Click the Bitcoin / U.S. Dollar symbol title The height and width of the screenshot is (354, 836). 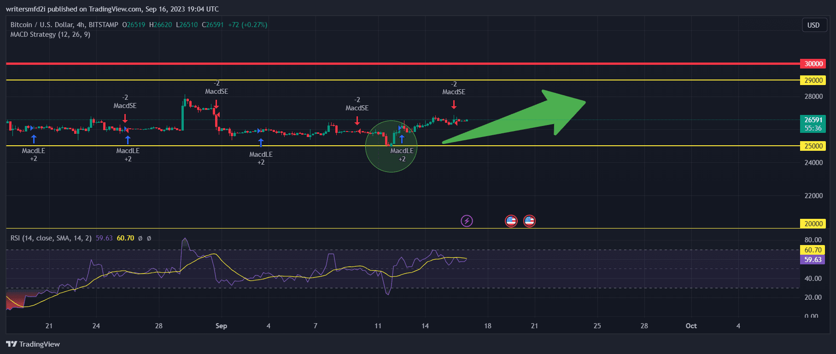coord(64,25)
